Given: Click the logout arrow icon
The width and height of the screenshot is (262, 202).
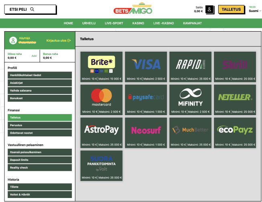Looking at the screenshot, I should pyautogui.click(x=69, y=40).
